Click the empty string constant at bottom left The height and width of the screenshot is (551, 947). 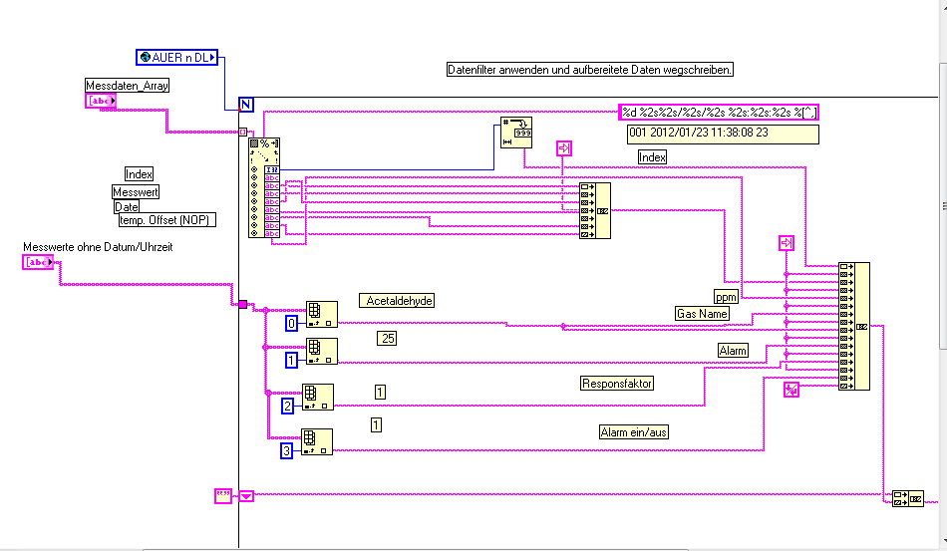[223, 496]
